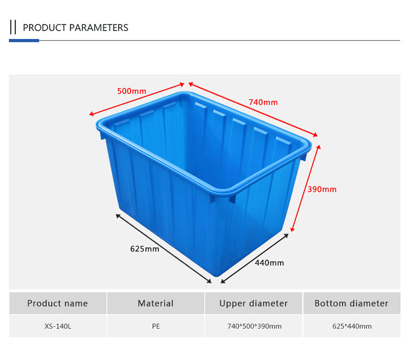Click the blue plastic container image
Viewport: 409px width, 362px height.
tap(204, 184)
